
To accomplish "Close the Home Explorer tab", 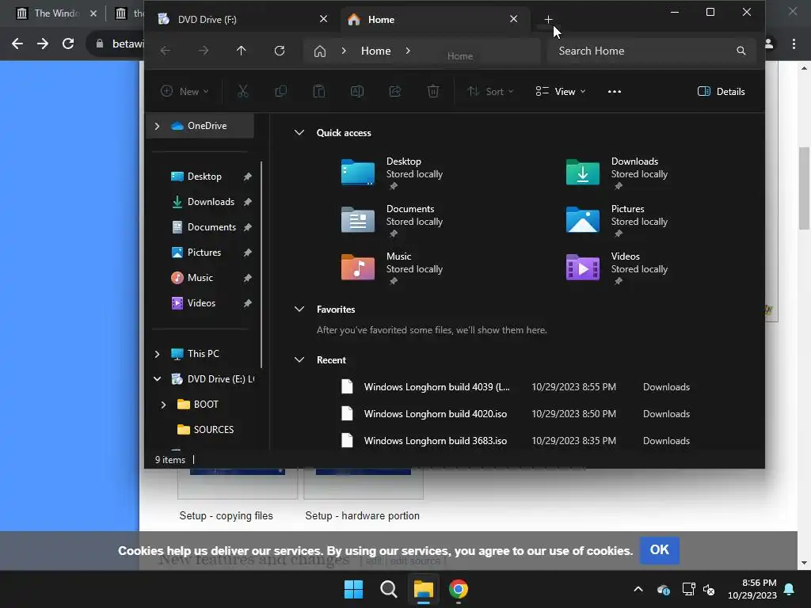I will (513, 19).
